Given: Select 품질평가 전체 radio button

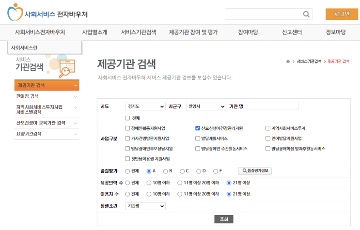Looking at the screenshot, I should (x=127, y=171).
